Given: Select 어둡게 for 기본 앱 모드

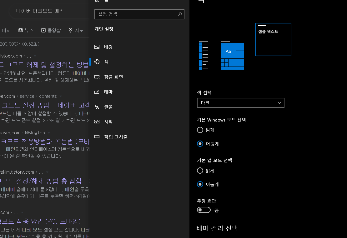Looking at the screenshot, I should (200, 184).
